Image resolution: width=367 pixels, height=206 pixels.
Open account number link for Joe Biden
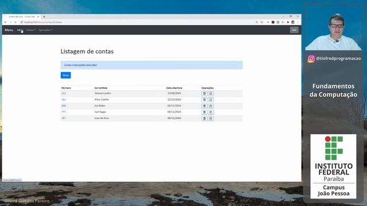64,106
